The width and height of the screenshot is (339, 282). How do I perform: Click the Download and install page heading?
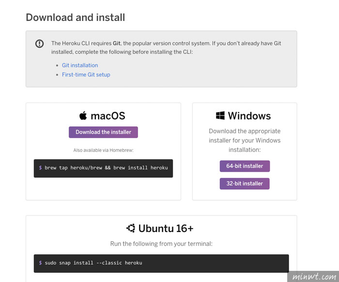[76, 17]
